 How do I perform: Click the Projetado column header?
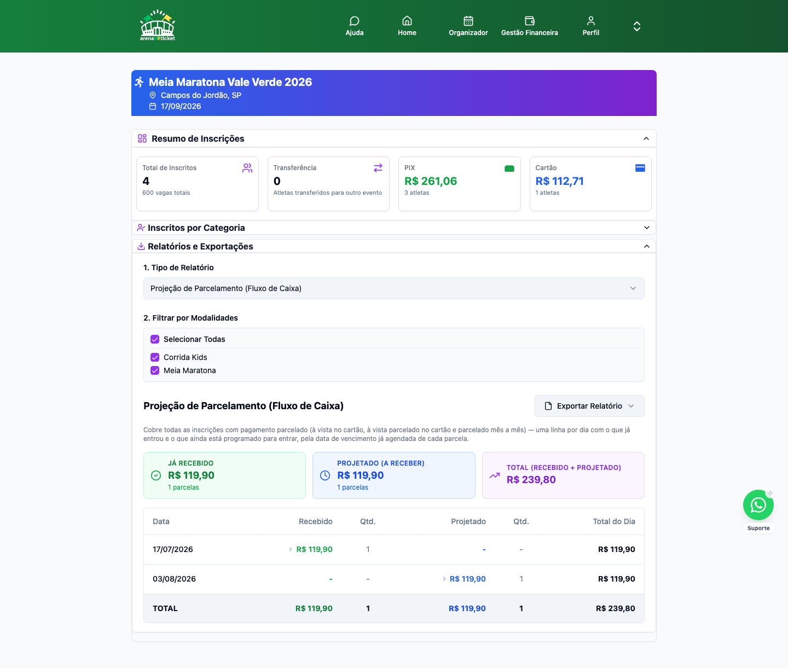point(468,521)
